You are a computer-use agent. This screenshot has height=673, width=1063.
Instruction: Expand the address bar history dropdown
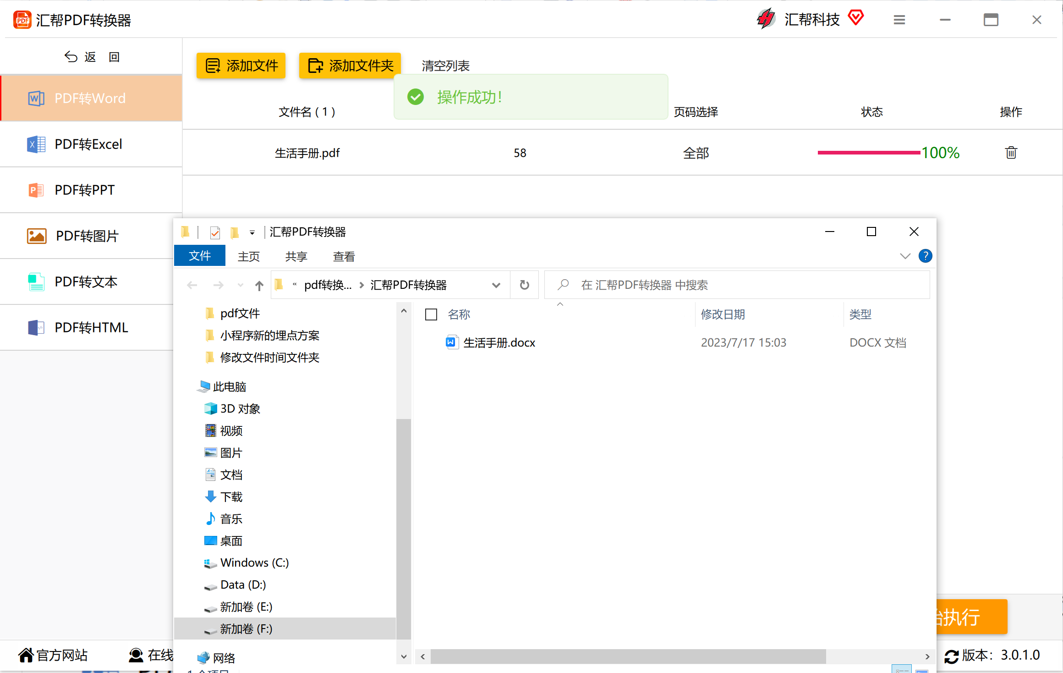click(x=496, y=285)
